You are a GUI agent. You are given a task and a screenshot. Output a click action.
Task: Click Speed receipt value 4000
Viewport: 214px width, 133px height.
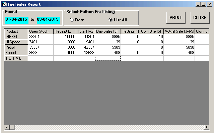point(65,53)
